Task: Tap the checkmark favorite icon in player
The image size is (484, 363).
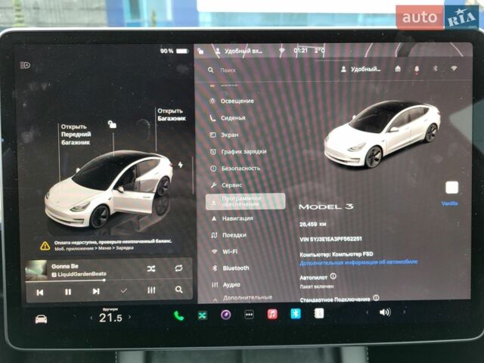Action: (x=124, y=290)
